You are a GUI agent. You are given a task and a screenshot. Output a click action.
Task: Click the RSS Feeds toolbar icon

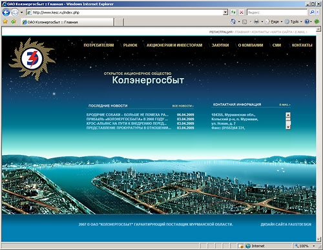tap(245, 22)
